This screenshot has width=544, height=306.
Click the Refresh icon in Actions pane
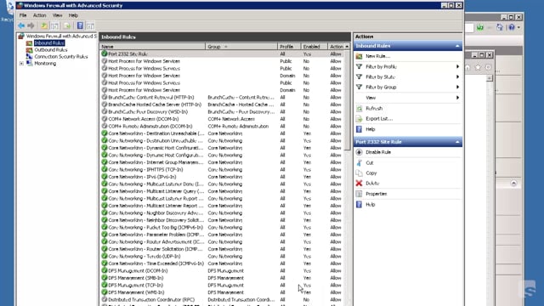click(359, 109)
